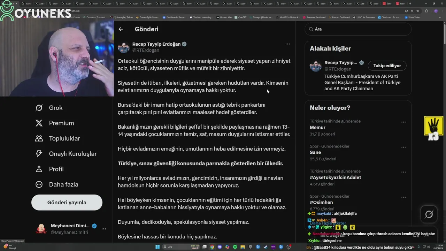This screenshot has height=251, width=446.
Task: Open the Anasayfa / Twitter bookmark
Action: coord(121,17)
